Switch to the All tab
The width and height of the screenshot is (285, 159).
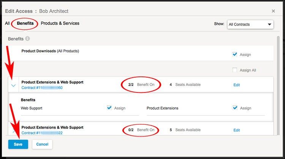(x=7, y=23)
